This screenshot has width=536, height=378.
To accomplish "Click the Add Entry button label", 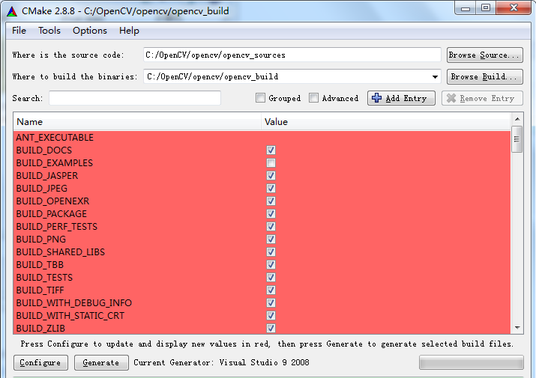I will 406,98.
